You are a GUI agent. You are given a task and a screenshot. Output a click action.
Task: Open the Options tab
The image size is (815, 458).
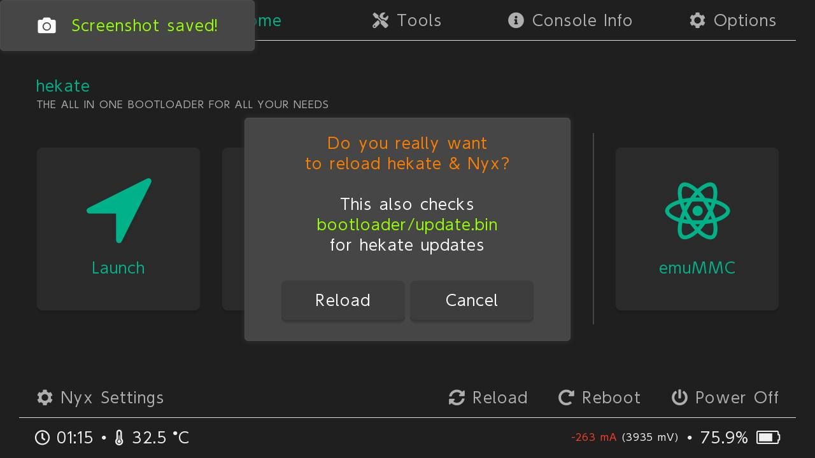(733, 20)
